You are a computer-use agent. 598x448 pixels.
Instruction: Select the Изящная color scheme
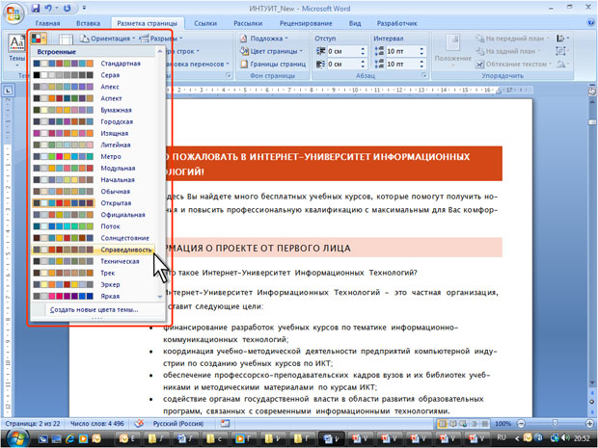point(94,133)
